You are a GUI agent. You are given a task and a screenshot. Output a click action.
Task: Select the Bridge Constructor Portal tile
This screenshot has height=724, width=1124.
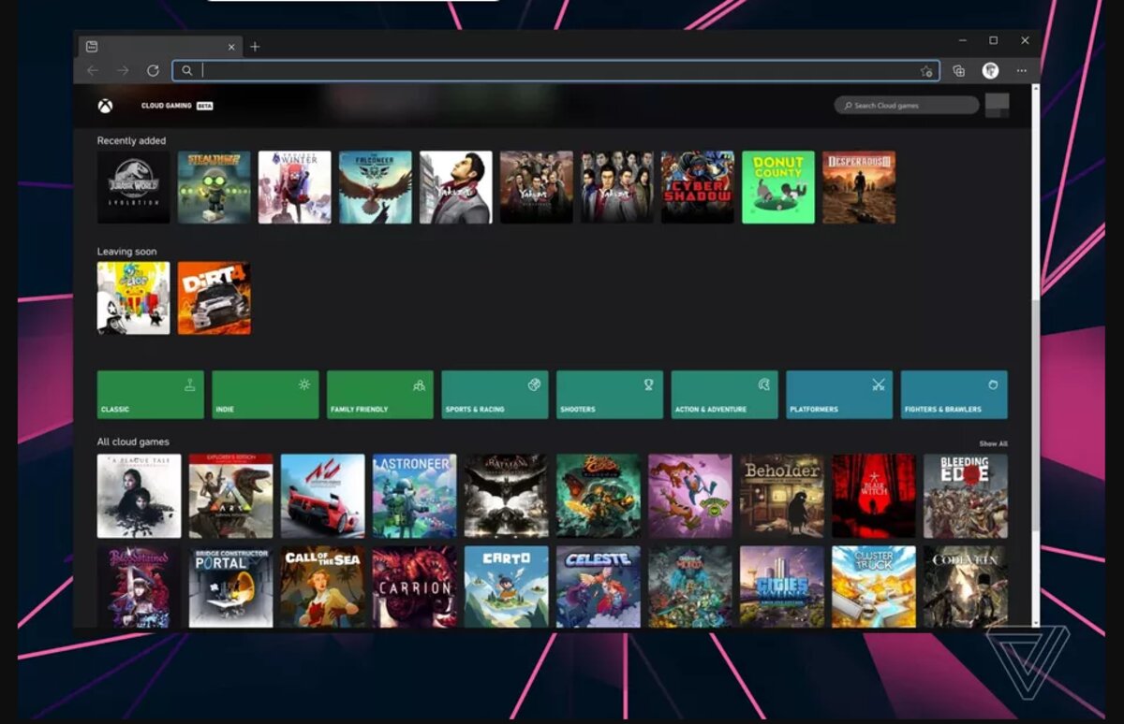(x=231, y=586)
